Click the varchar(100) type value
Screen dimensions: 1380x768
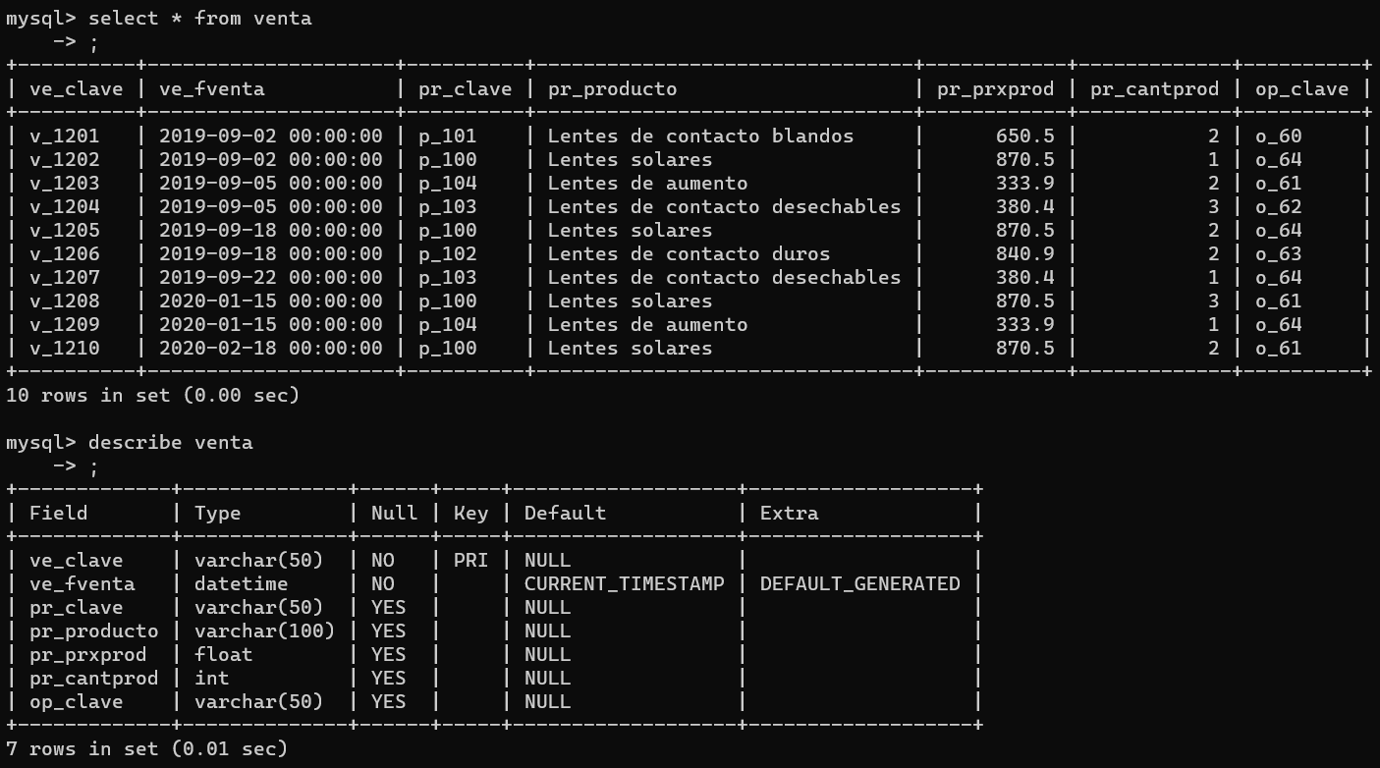(265, 631)
